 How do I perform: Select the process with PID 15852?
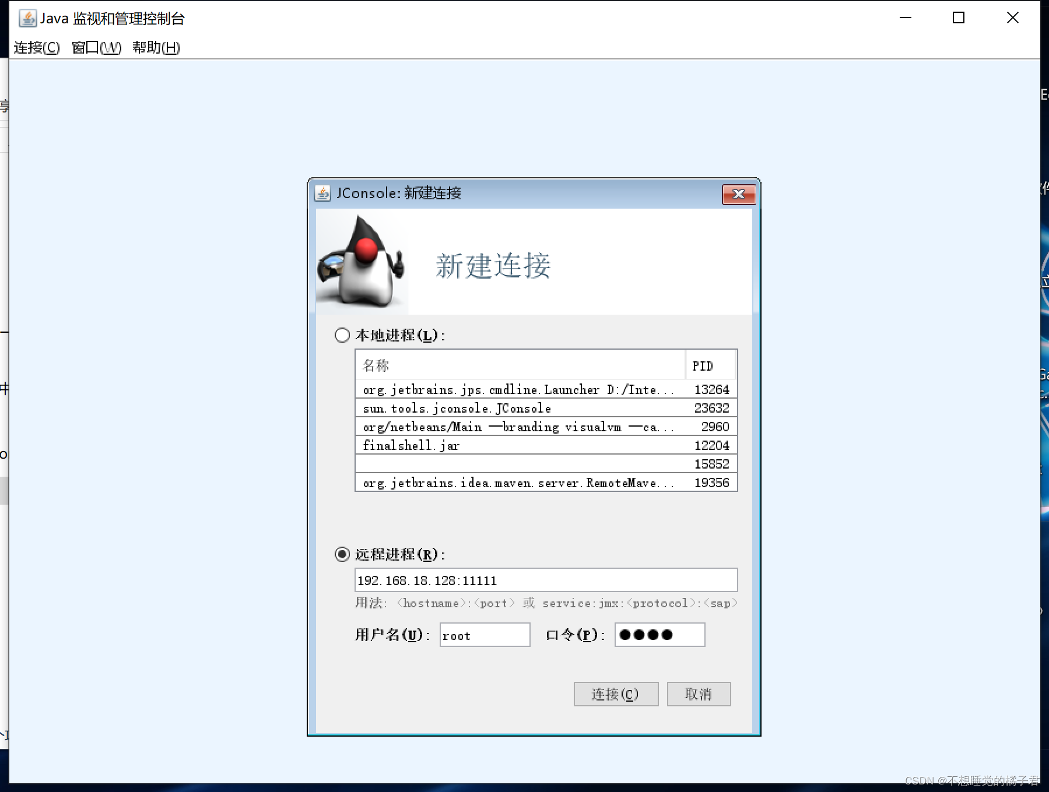pyautogui.click(x=546, y=464)
